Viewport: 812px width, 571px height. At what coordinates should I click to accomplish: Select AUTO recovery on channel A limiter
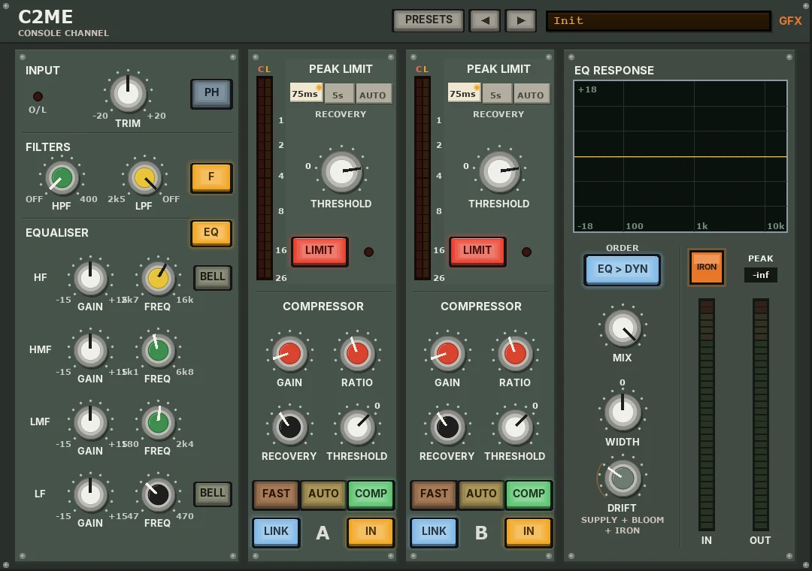click(374, 94)
